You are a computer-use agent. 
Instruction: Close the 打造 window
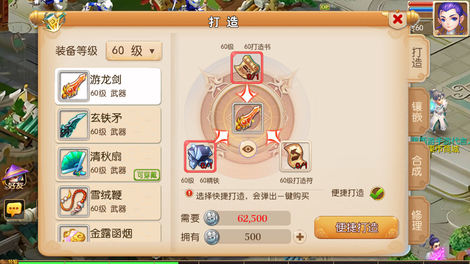pos(398,19)
